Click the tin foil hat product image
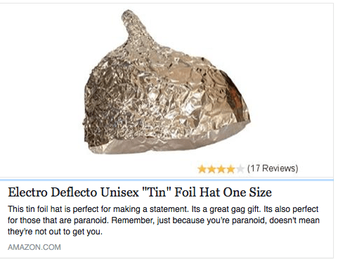 (x=167, y=82)
